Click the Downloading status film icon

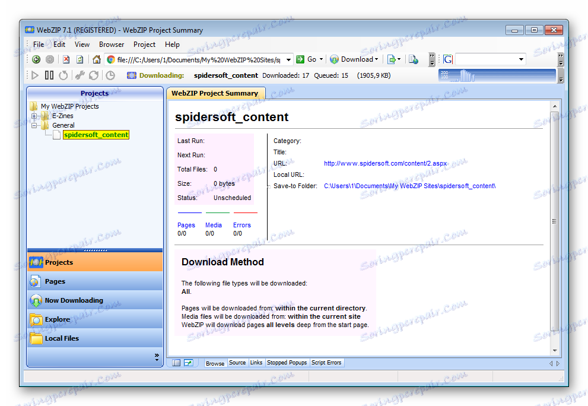pos(132,75)
